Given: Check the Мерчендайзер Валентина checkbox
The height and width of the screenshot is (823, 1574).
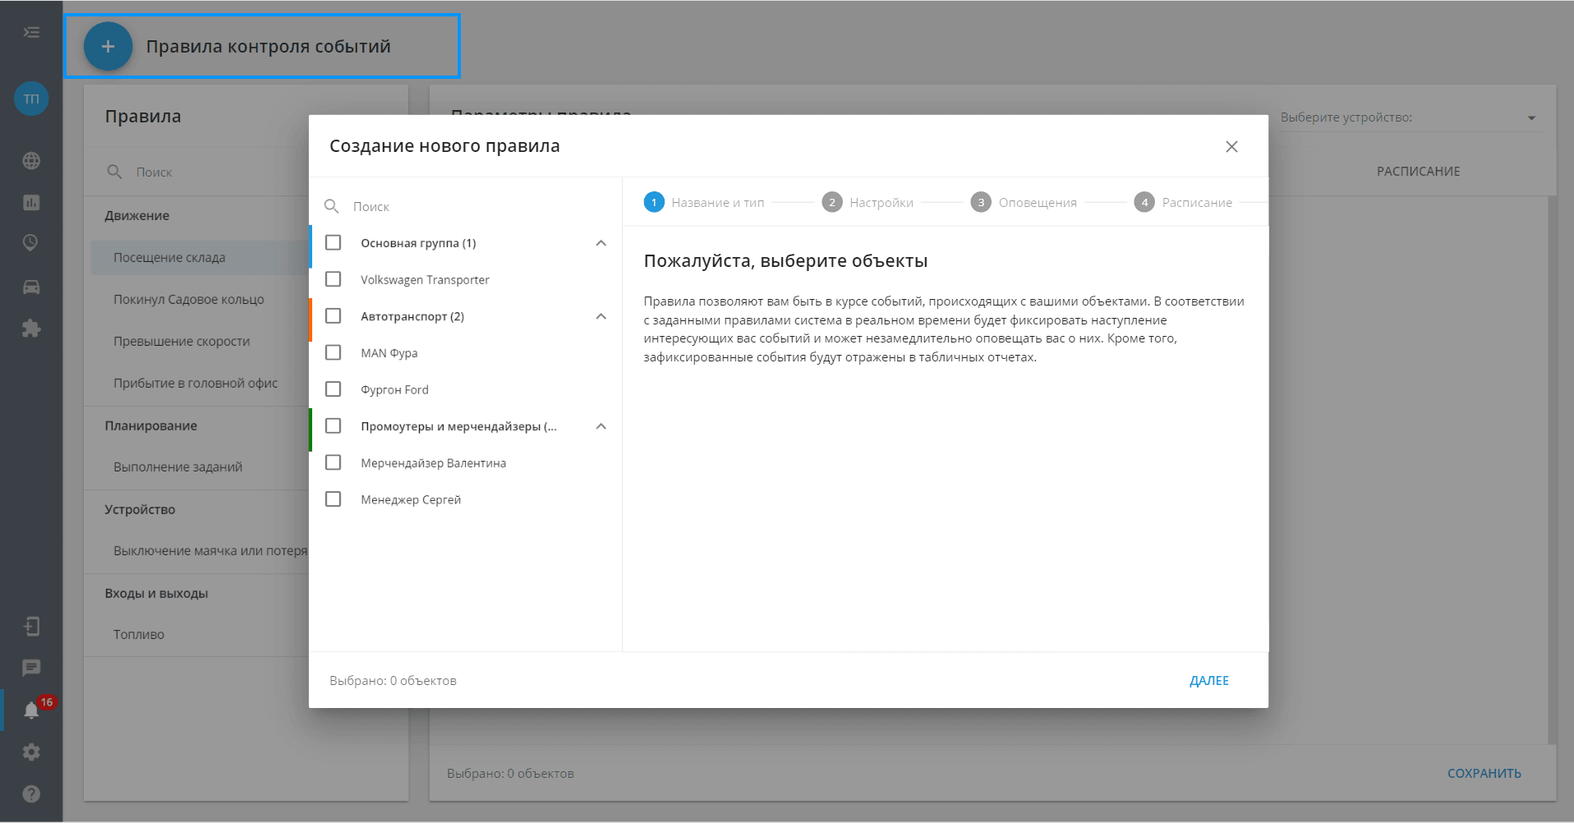Looking at the screenshot, I should 334,462.
